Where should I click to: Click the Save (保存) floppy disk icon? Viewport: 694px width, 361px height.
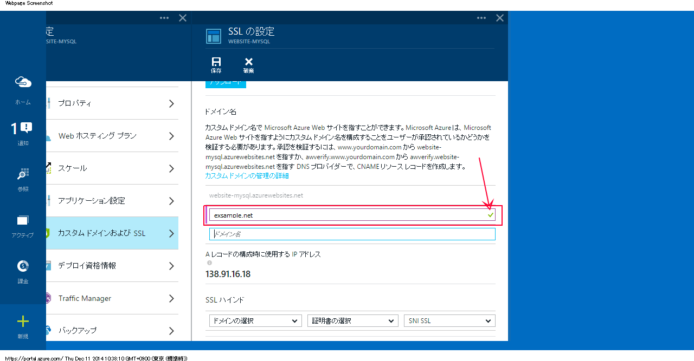[216, 62]
